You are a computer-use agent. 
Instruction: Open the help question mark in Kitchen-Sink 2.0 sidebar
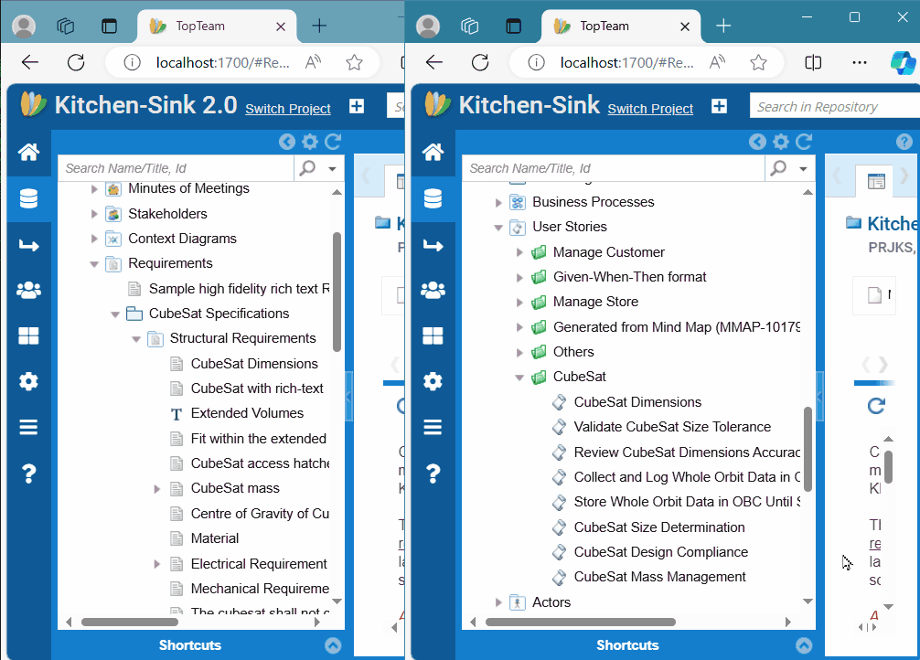(28, 474)
